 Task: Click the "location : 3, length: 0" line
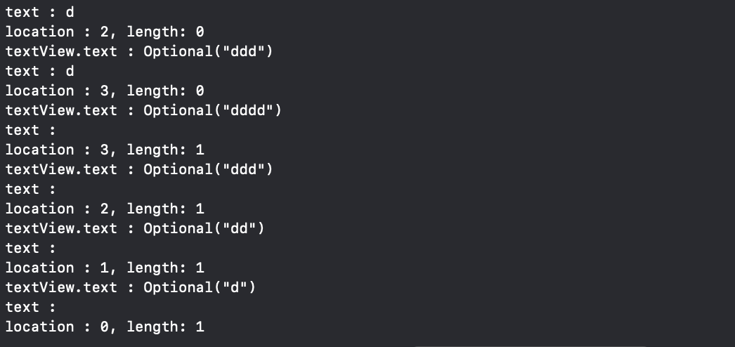(105, 91)
